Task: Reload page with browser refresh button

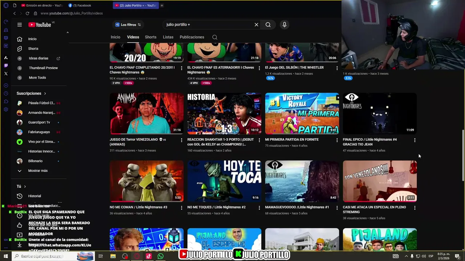Action: pos(27,13)
